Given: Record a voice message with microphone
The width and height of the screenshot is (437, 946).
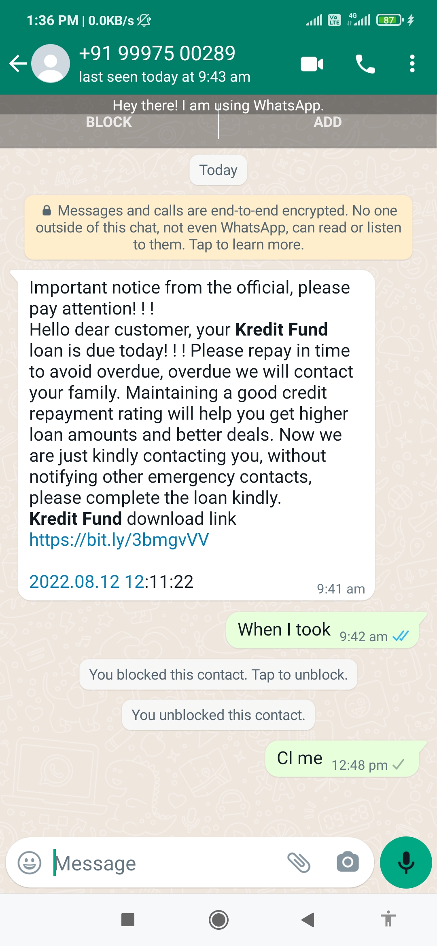Looking at the screenshot, I should click(x=406, y=863).
